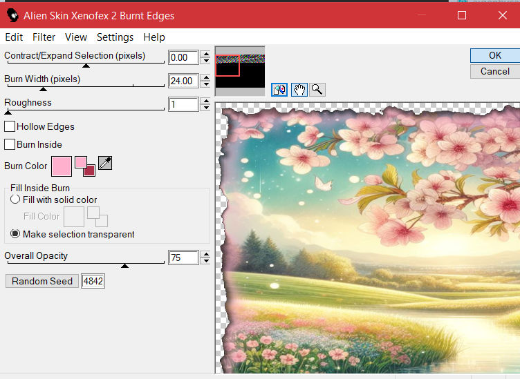Increase Overall Opacity value
Viewport: 520px width, 379px height.
click(206, 254)
